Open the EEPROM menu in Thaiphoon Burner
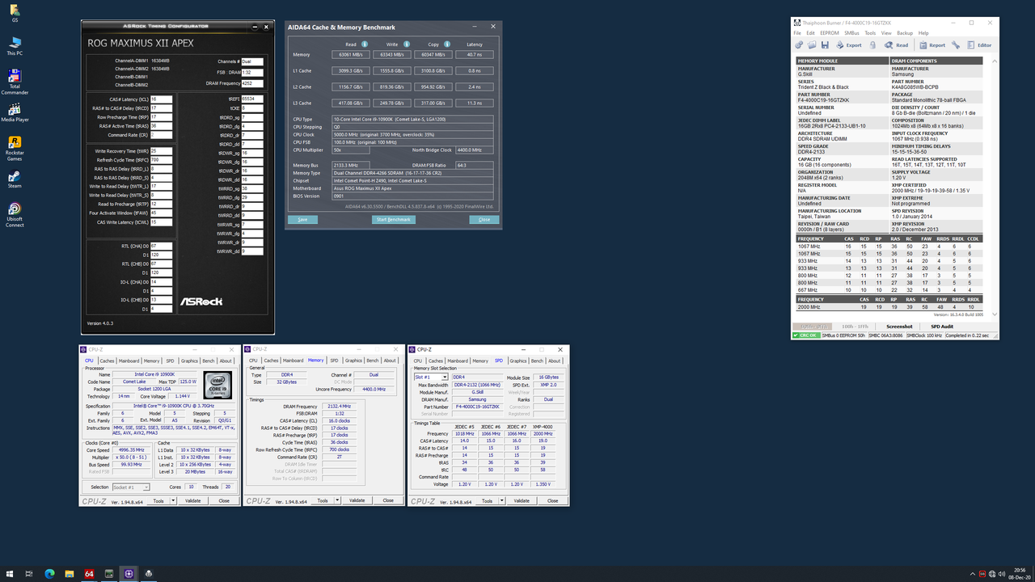Viewport: 1035px width, 582px height. coord(830,33)
